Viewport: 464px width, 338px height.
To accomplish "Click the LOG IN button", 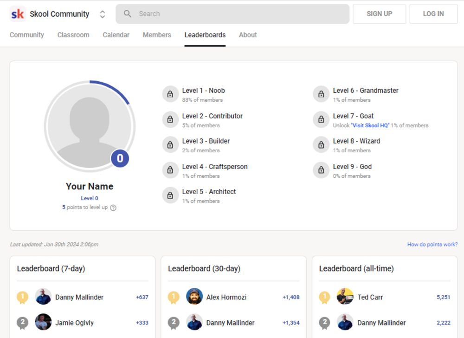I will pyautogui.click(x=433, y=14).
